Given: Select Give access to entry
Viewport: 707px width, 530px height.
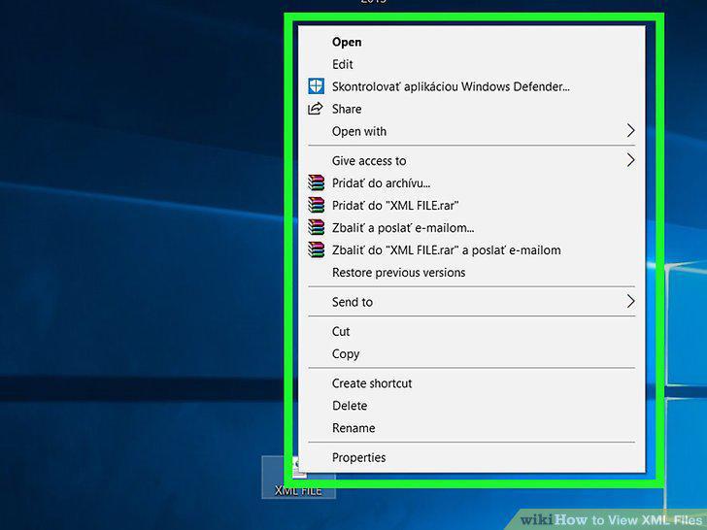Looking at the screenshot, I should point(369,161).
